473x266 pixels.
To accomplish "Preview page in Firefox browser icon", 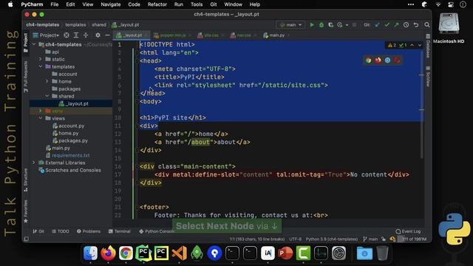I will click(378, 61).
